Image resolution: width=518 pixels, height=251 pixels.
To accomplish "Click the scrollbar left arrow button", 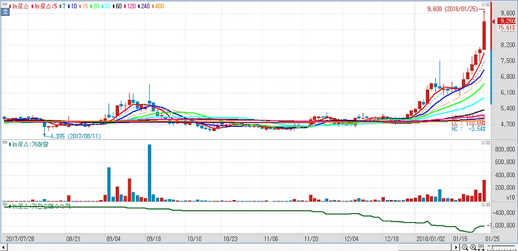I will (x=3, y=248).
